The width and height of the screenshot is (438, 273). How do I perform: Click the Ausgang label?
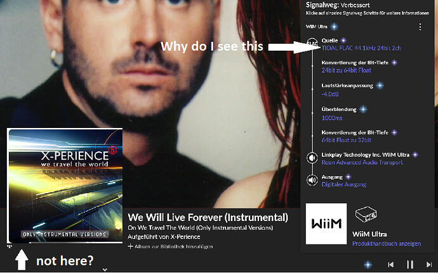tap(332, 177)
